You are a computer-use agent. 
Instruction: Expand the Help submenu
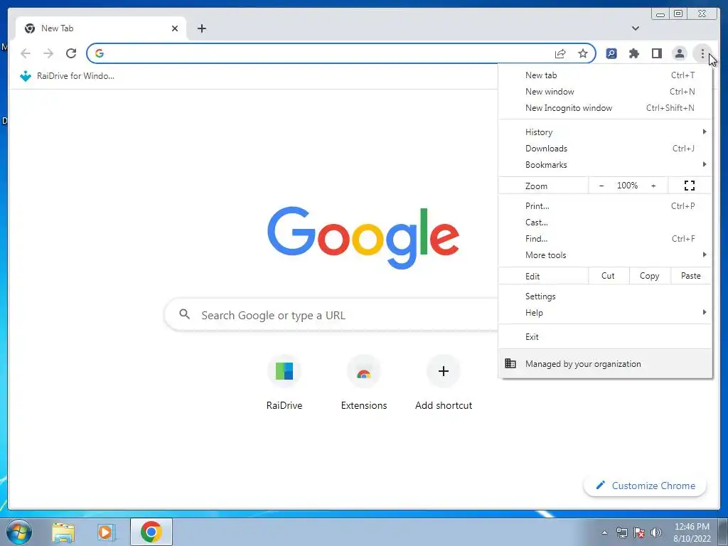(x=605, y=313)
